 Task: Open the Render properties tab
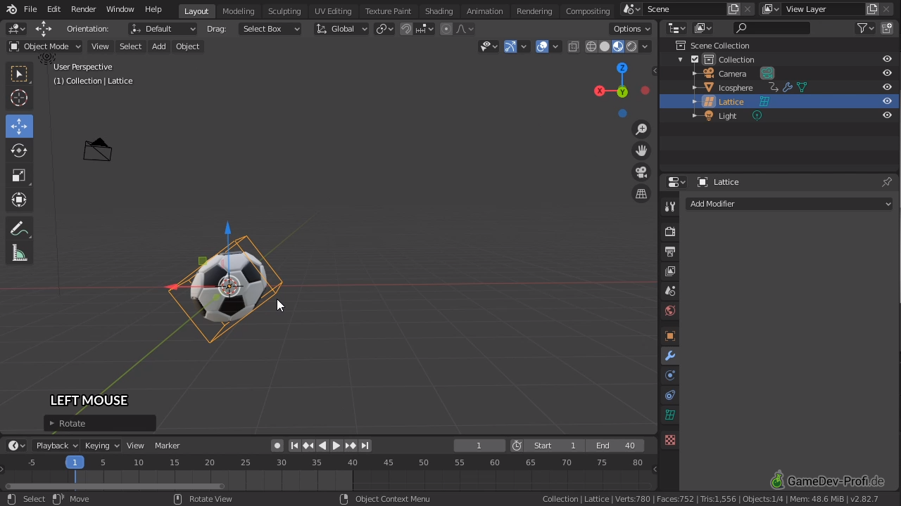click(670, 232)
